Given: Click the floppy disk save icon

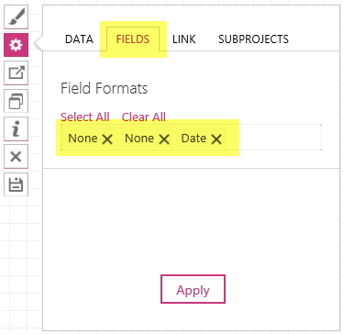Looking at the screenshot, I should 16,184.
